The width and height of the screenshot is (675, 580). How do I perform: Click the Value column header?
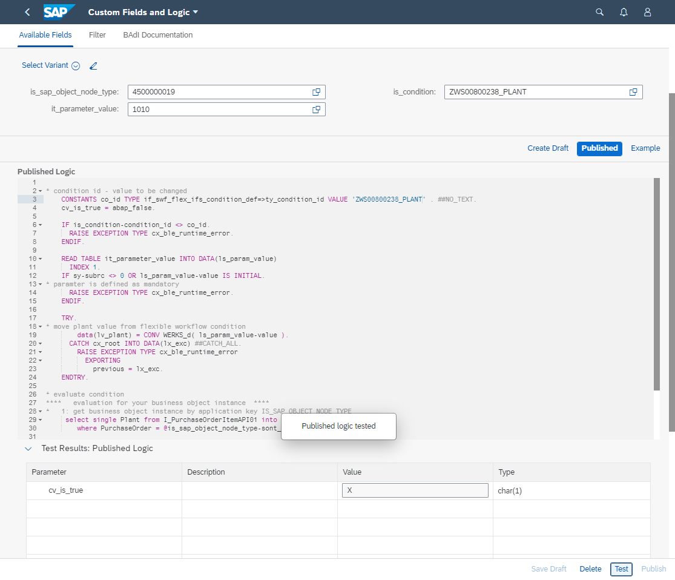tap(415, 472)
